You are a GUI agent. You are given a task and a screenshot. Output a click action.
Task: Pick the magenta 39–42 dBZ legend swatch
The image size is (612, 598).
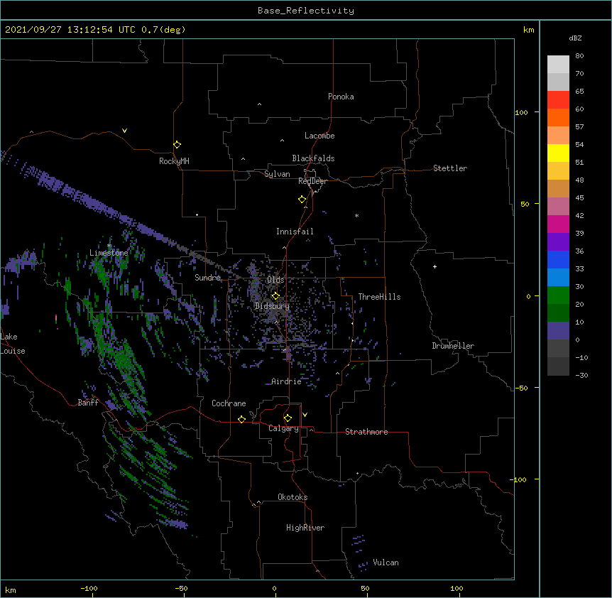point(558,224)
